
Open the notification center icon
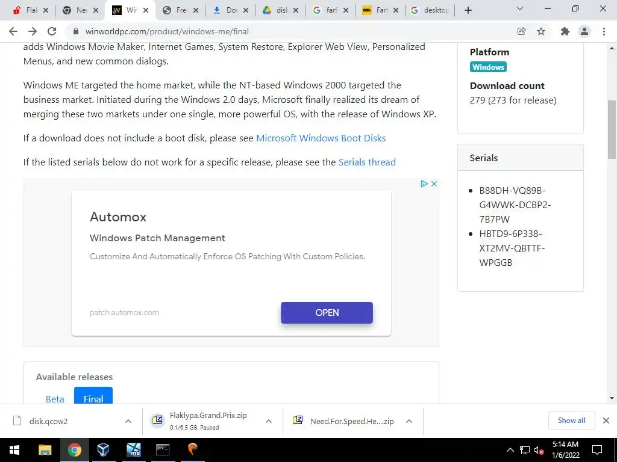pyautogui.click(x=597, y=450)
